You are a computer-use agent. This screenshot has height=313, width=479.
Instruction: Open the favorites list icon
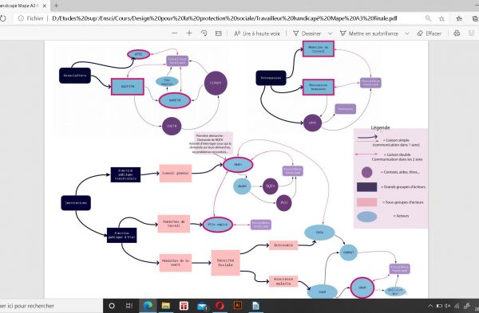(459, 18)
